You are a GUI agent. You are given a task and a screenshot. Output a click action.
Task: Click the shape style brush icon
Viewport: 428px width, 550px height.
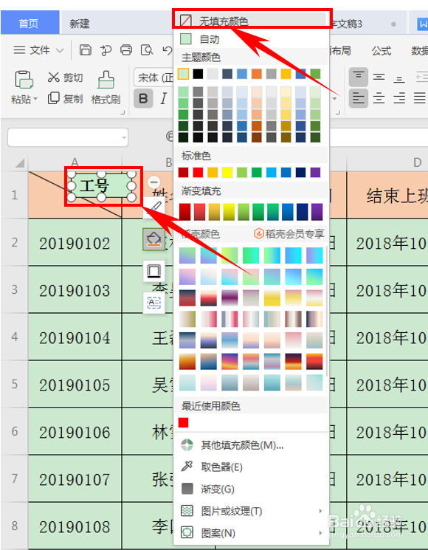(154, 207)
